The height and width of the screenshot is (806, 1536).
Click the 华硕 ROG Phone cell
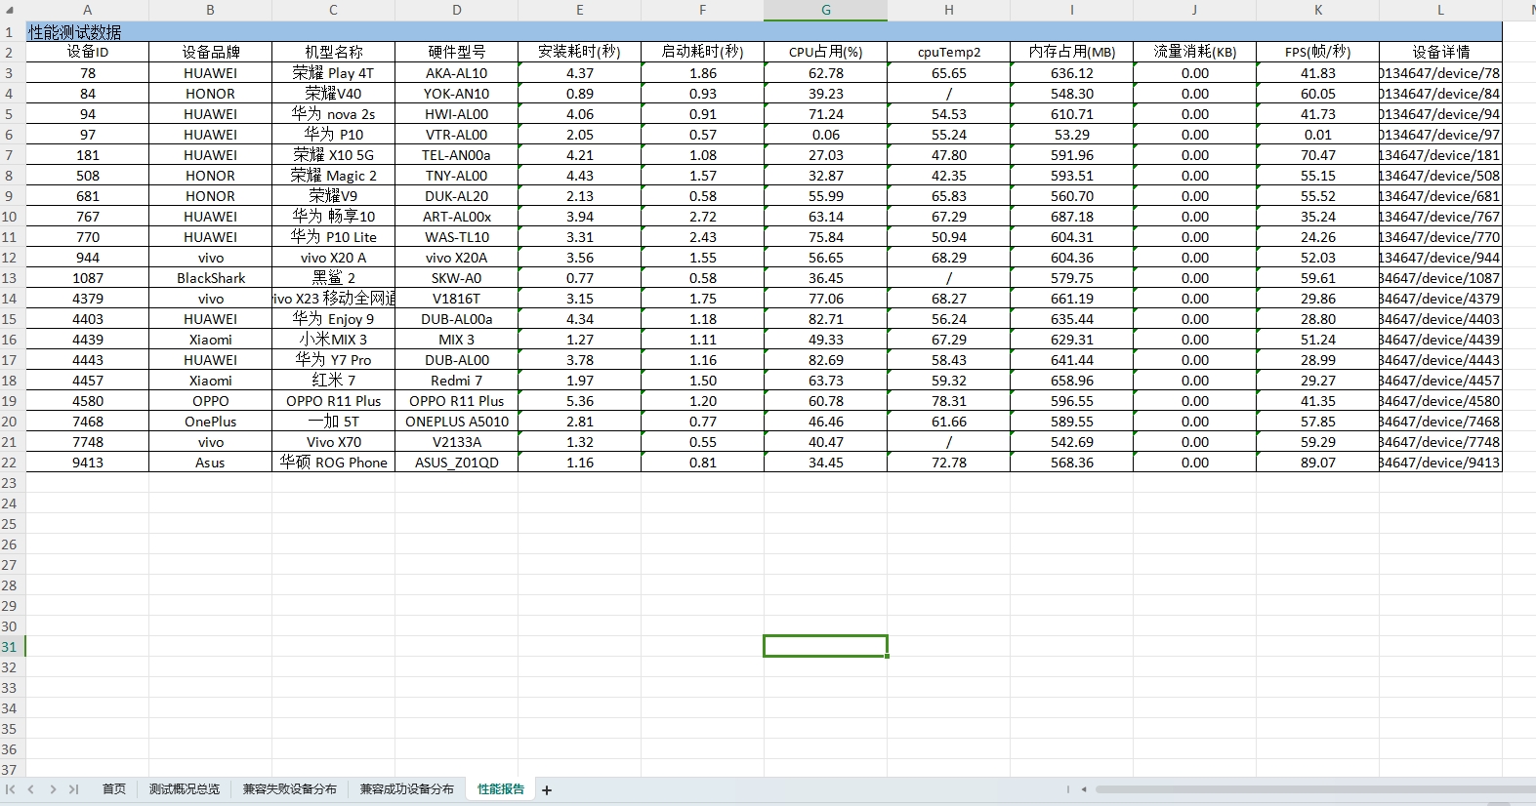pyautogui.click(x=333, y=463)
